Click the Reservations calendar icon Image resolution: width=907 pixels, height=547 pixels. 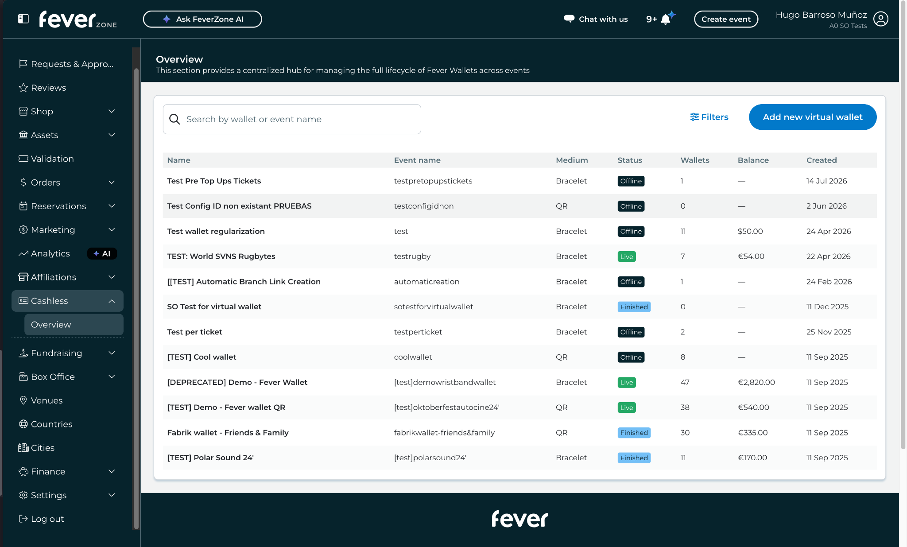click(x=23, y=206)
